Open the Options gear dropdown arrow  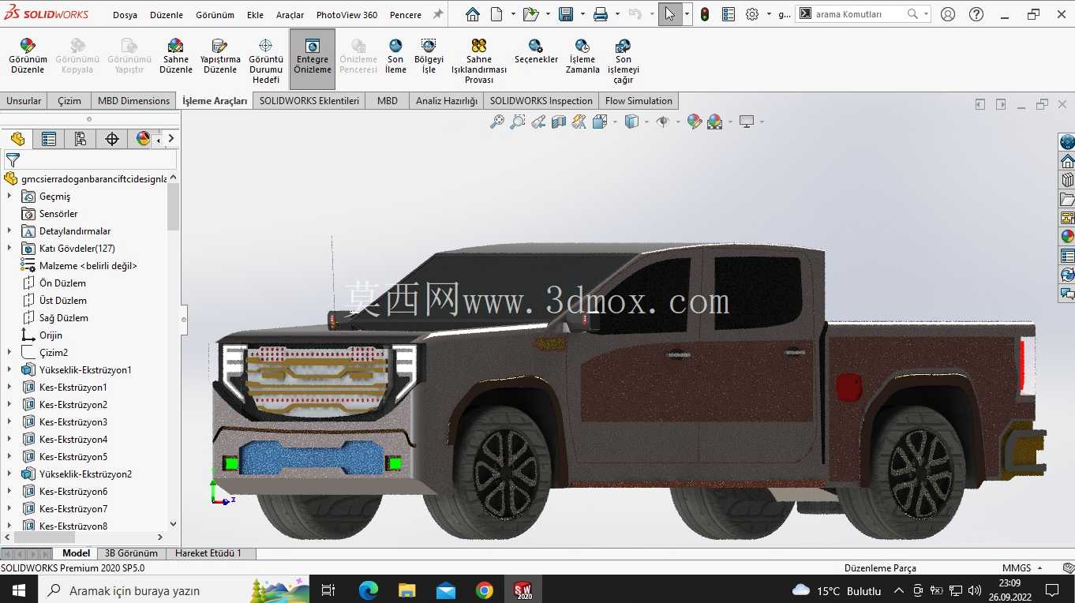coord(769,14)
